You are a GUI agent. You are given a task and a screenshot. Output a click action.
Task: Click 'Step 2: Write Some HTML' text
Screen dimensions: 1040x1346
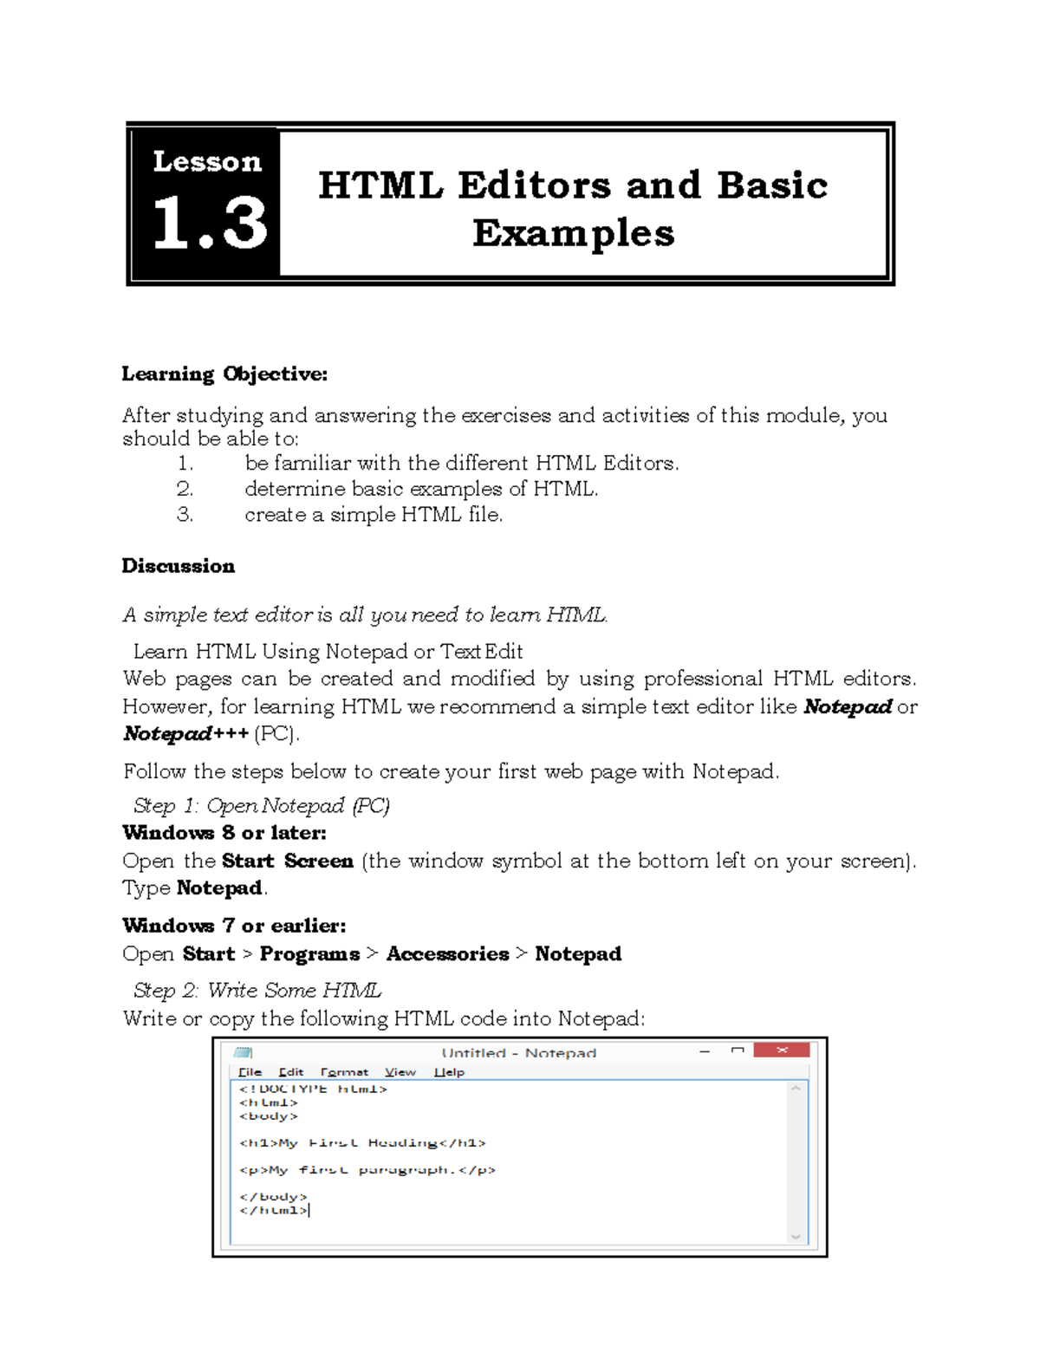pyautogui.click(x=257, y=991)
